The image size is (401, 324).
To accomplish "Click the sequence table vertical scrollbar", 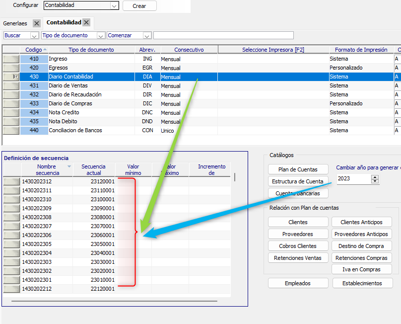I will point(235,177).
